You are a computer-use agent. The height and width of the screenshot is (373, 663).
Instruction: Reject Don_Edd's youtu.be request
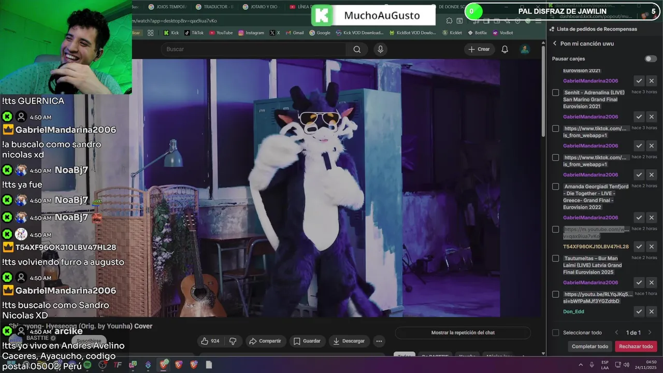652,312
